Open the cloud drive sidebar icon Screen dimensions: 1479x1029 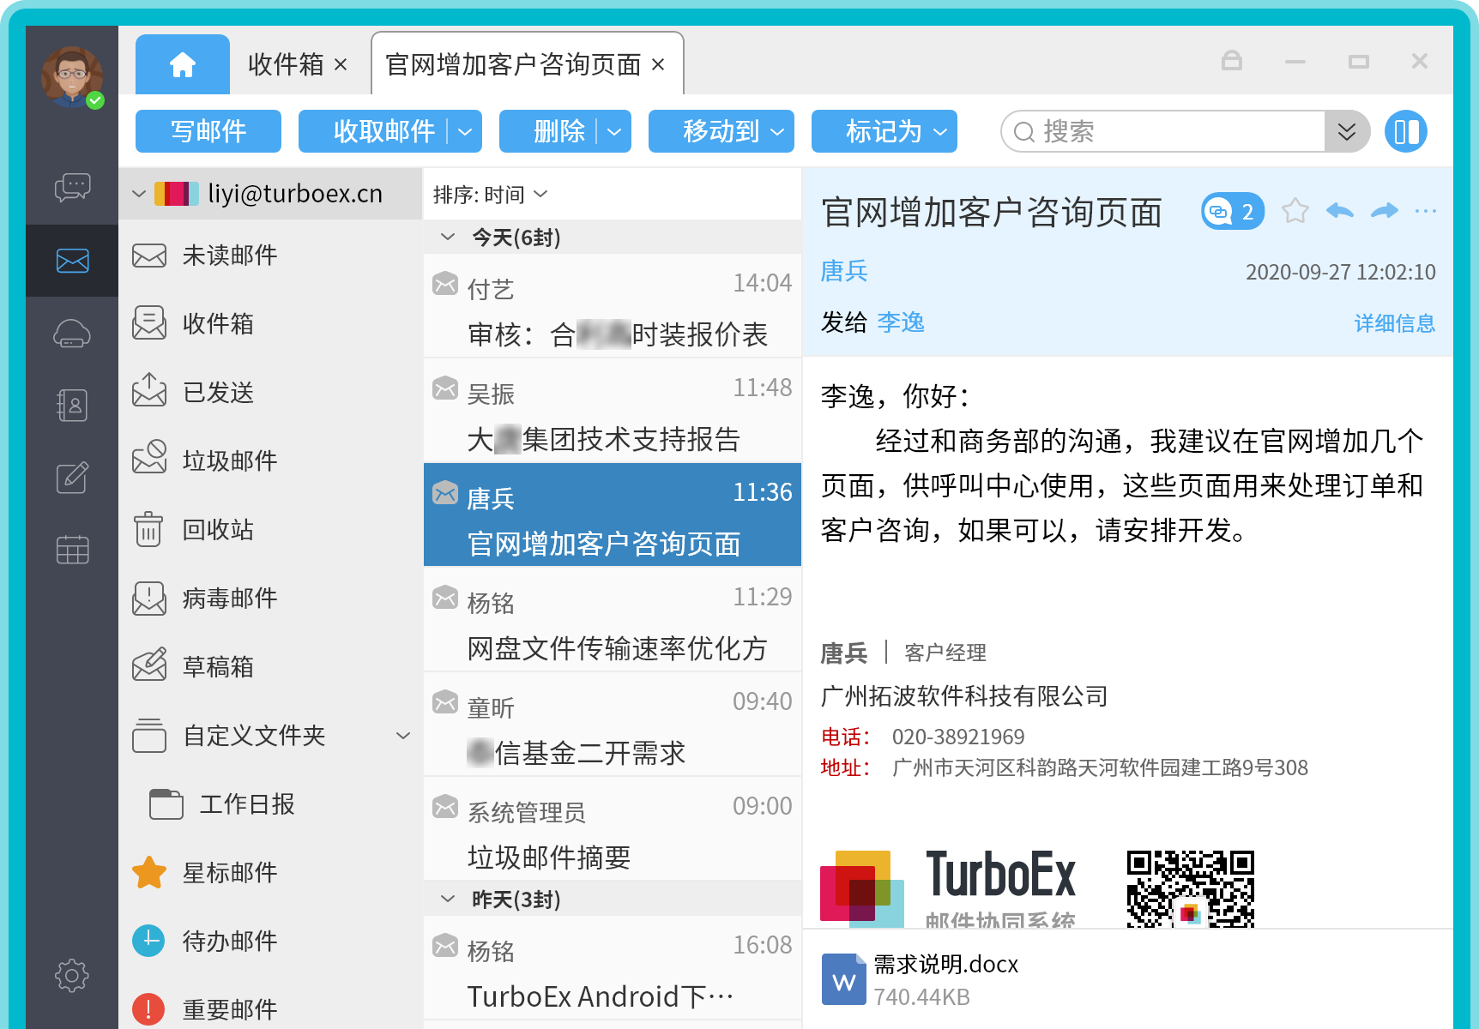tap(72, 334)
